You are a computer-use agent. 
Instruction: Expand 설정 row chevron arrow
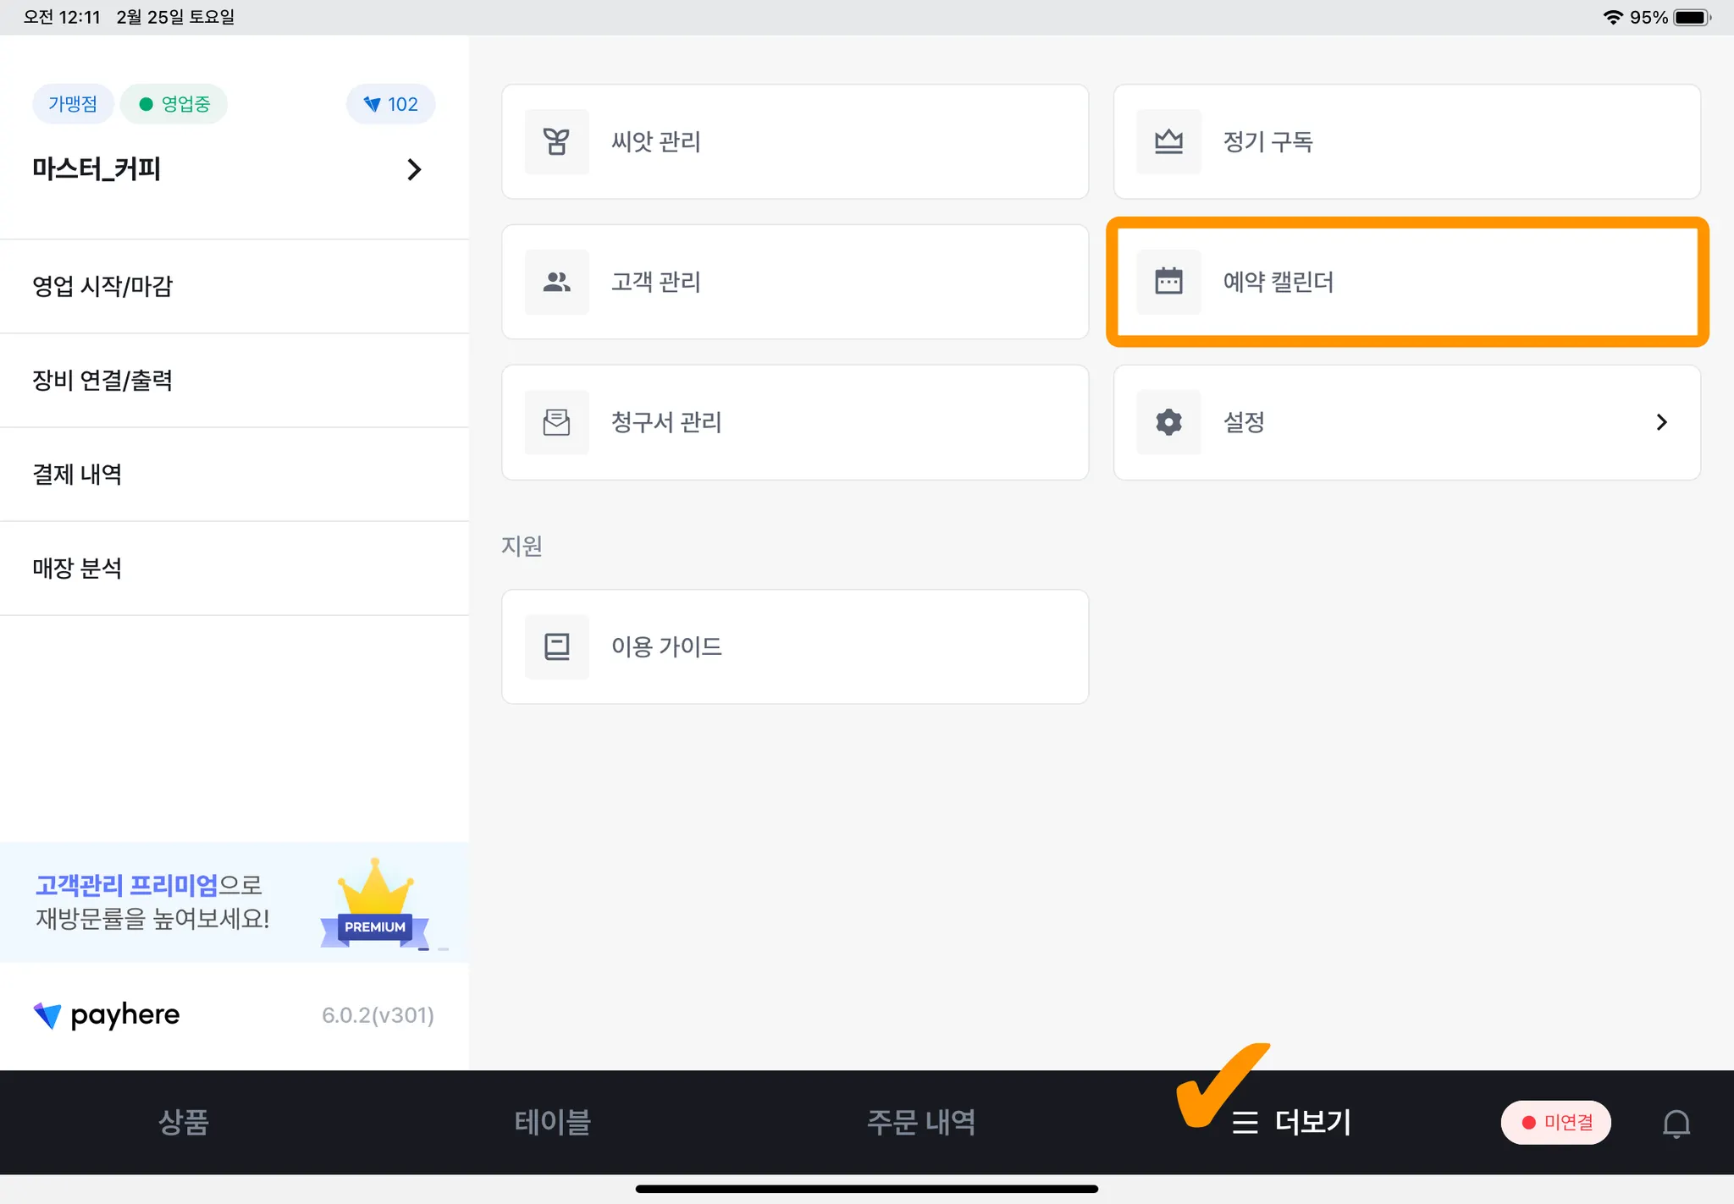point(1661,421)
